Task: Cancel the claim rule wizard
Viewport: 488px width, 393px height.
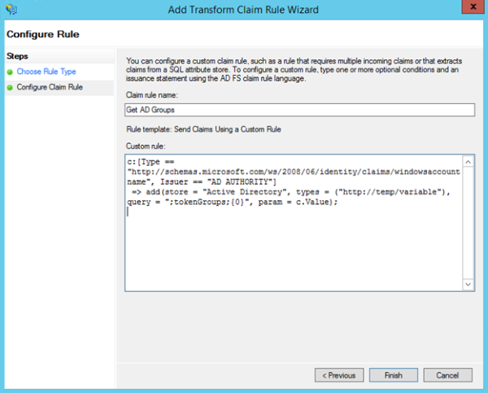Action: pyautogui.click(x=447, y=375)
